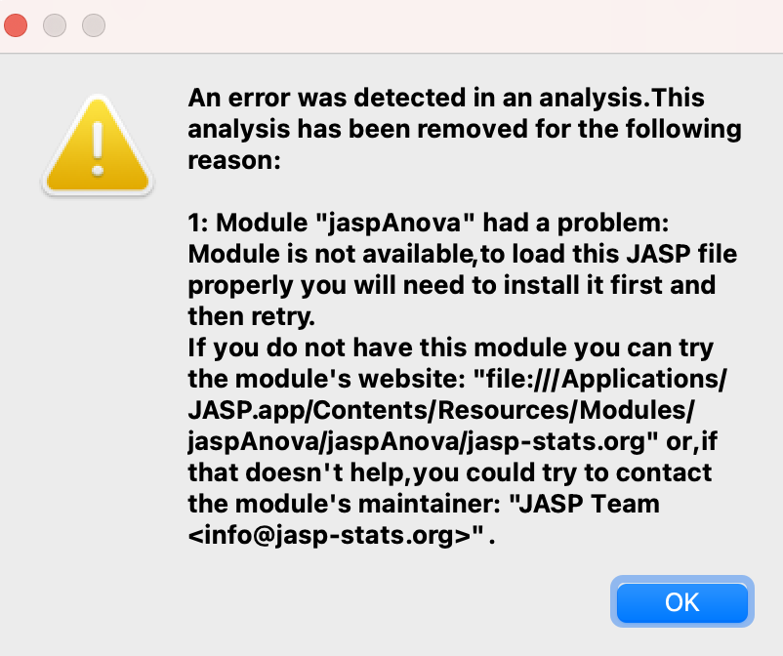Viewport: 783px width, 656px height.
Task: Select the line starting with 1:
Action: point(439,223)
